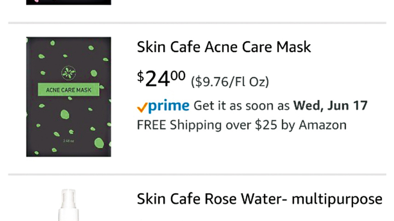Click the flower logo on the mask package
The width and height of the screenshot is (394, 221).
[69, 73]
